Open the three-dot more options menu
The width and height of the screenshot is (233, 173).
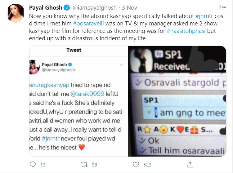(222, 7)
